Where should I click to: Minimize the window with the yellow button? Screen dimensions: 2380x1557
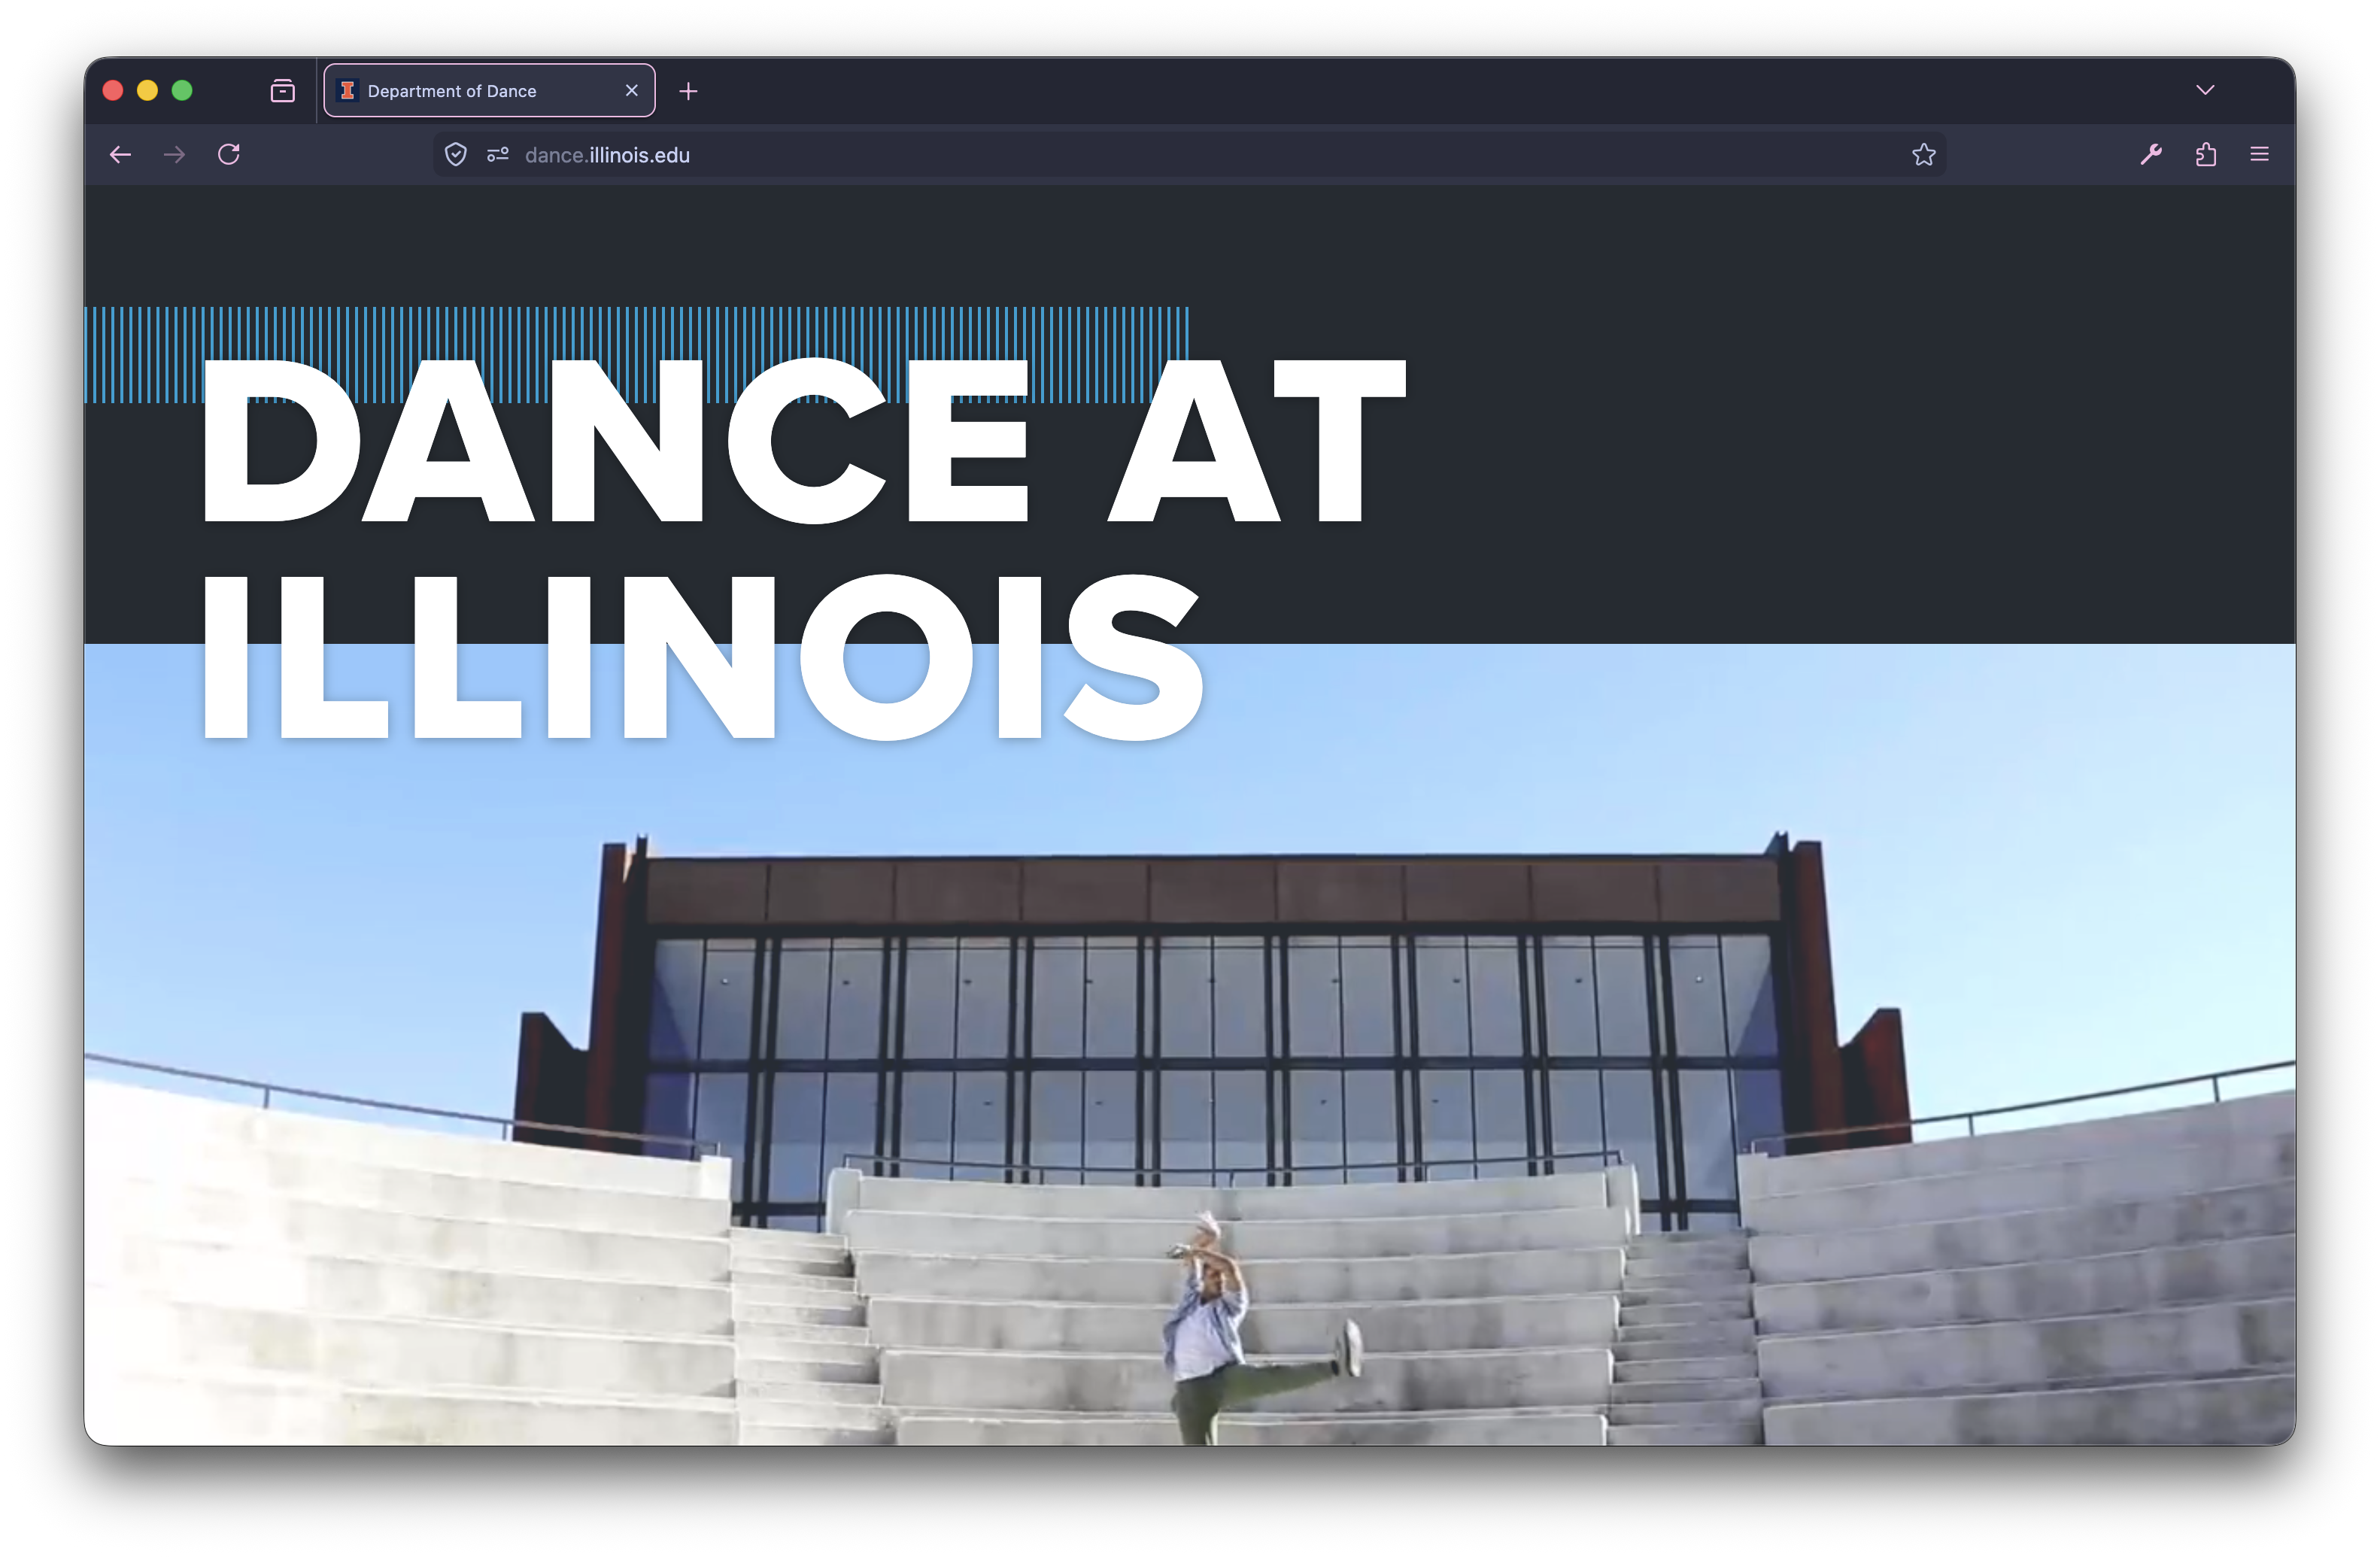point(147,91)
